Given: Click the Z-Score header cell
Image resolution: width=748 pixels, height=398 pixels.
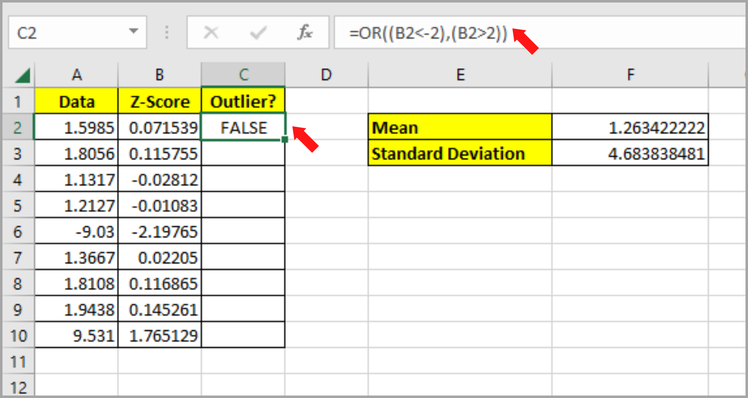Looking at the screenshot, I should coord(159,101).
